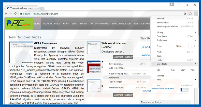Screen dimensions: 201x107
Task: Click the Chrome profile avatar icon
Action: pos(171,5)
